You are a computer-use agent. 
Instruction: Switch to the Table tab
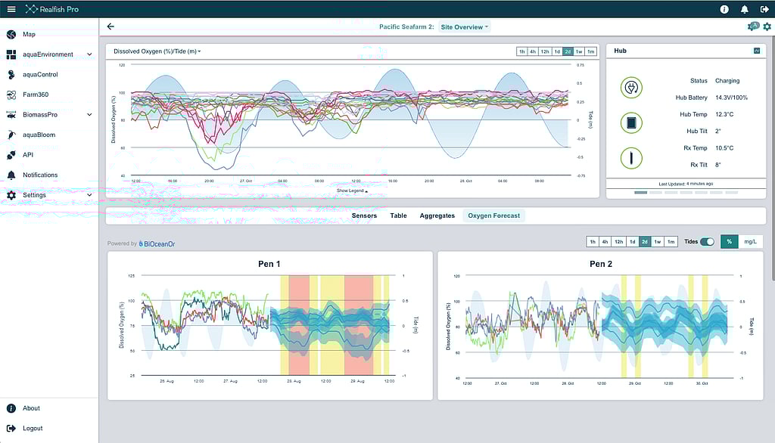(x=398, y=215)
